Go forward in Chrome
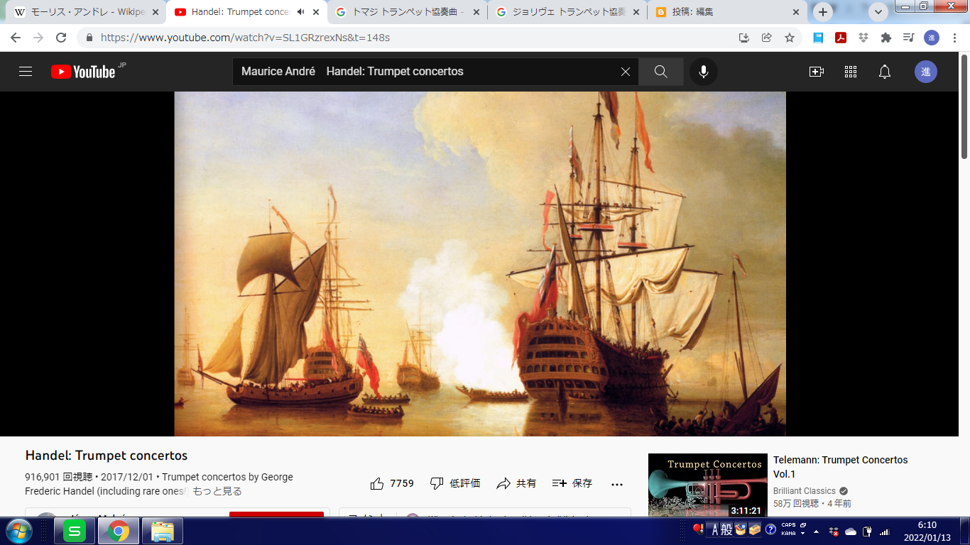The image size is (970, 545). pyautogui.click(x=38, y=38)
